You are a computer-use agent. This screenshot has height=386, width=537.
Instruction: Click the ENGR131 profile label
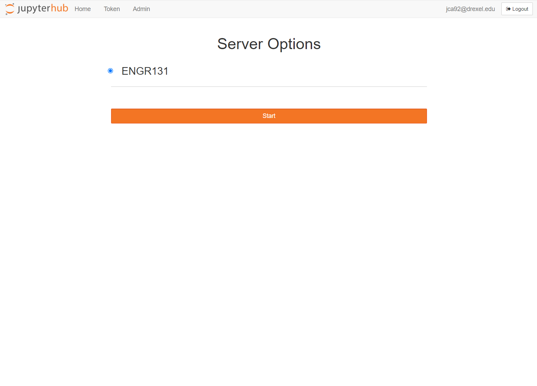[145, 71]
